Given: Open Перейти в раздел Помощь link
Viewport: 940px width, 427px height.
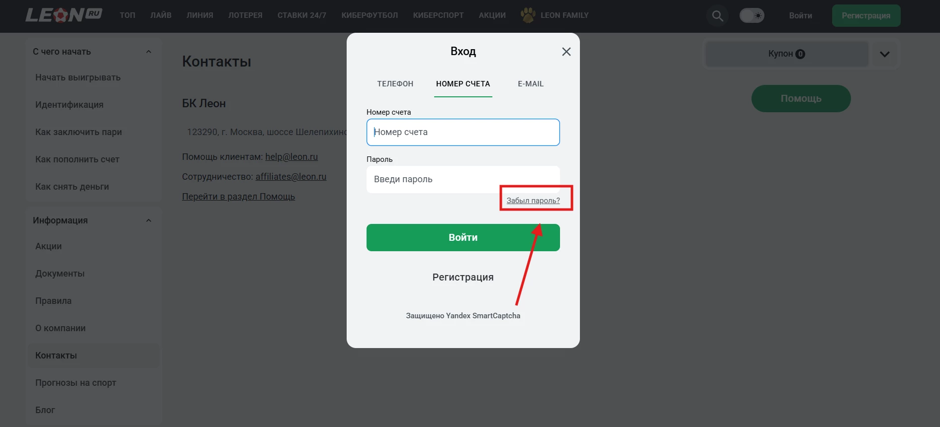Looking at the screenshot, I should pos(238,197).
